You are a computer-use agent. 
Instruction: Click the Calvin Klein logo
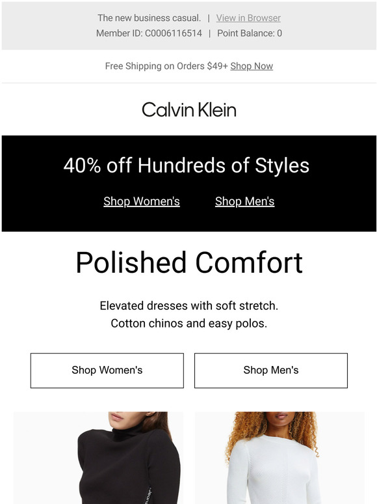(x=189, y=109)
